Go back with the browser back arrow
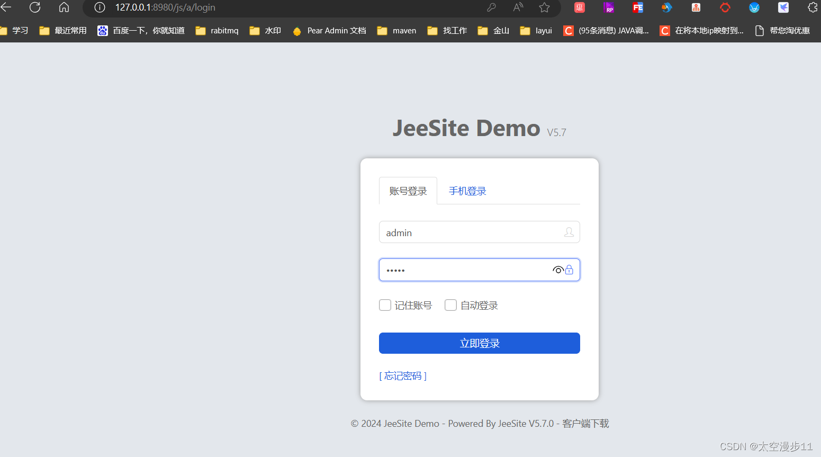 coord(6,7)
